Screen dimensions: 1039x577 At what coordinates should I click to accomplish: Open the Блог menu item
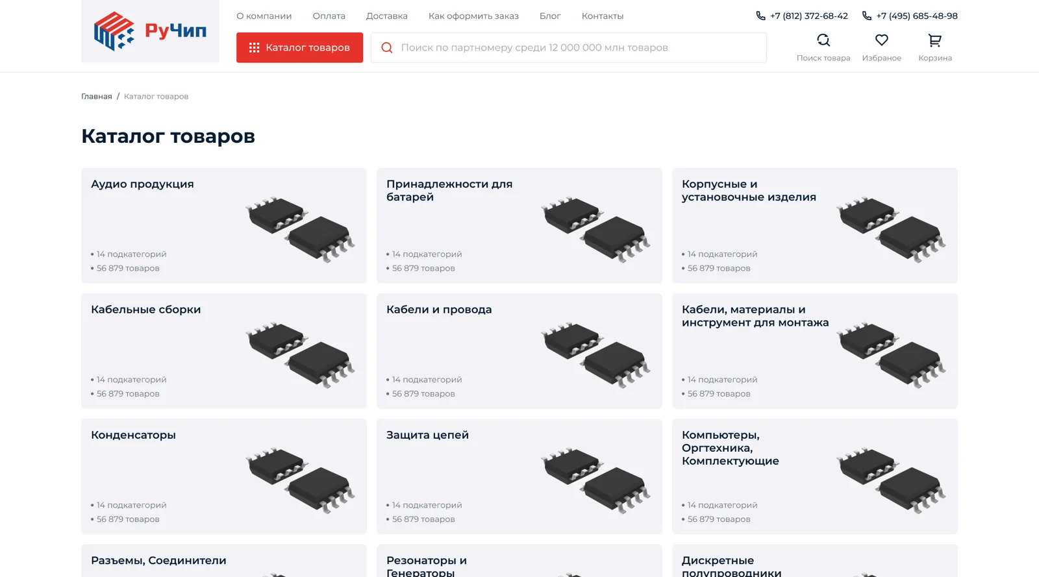550,16
